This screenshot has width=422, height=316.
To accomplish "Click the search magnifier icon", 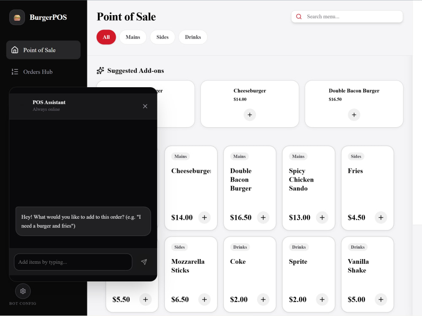I will pyautogui.click(x=299, y=17).
